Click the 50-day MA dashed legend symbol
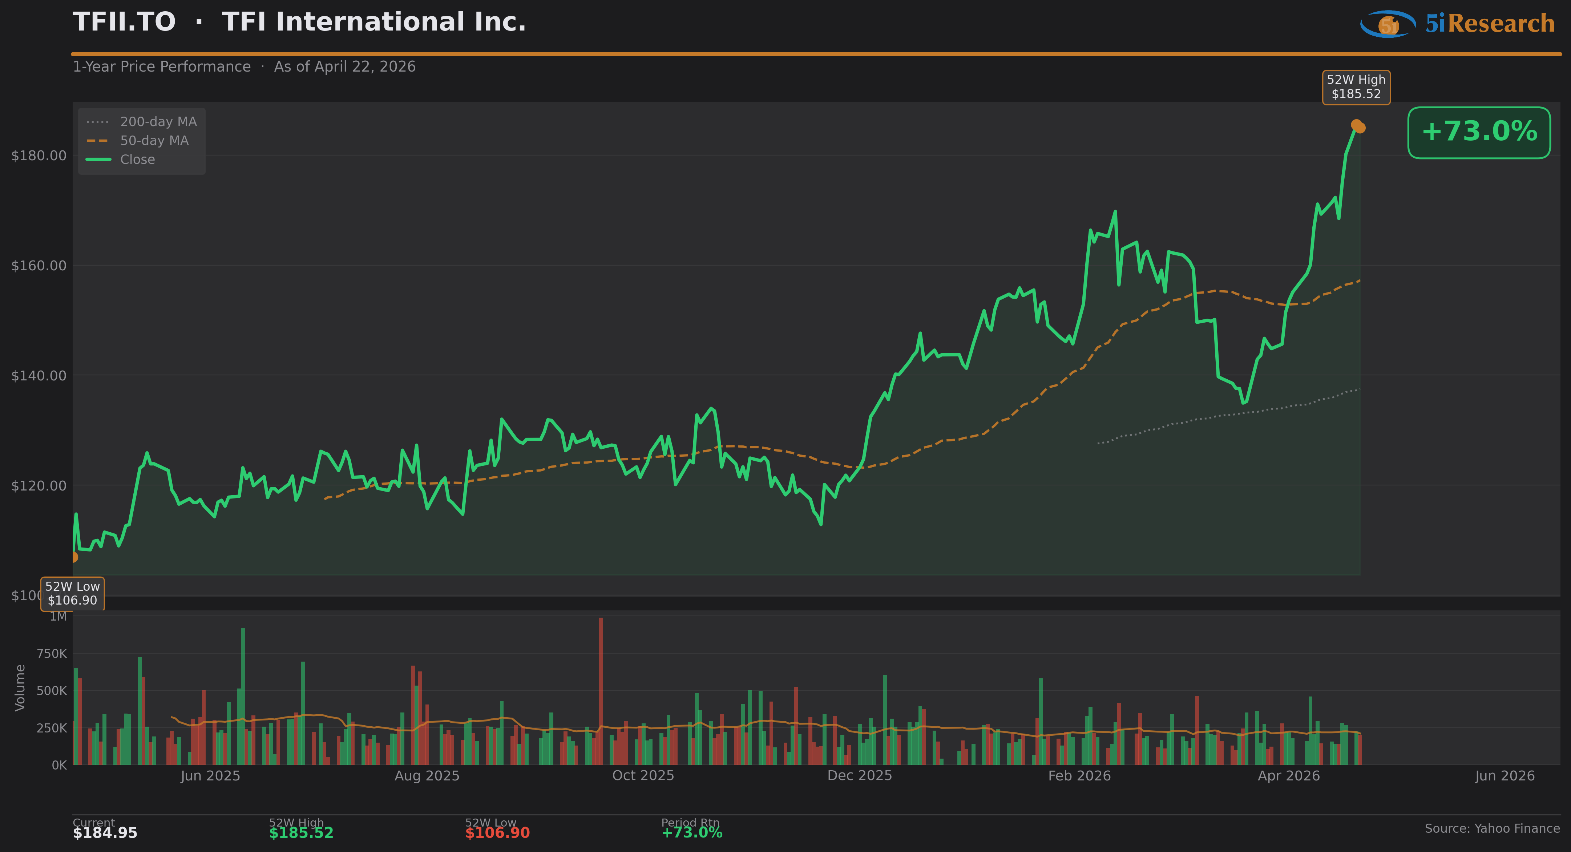This screenshot has width=1571, height=852. point(98,141)
